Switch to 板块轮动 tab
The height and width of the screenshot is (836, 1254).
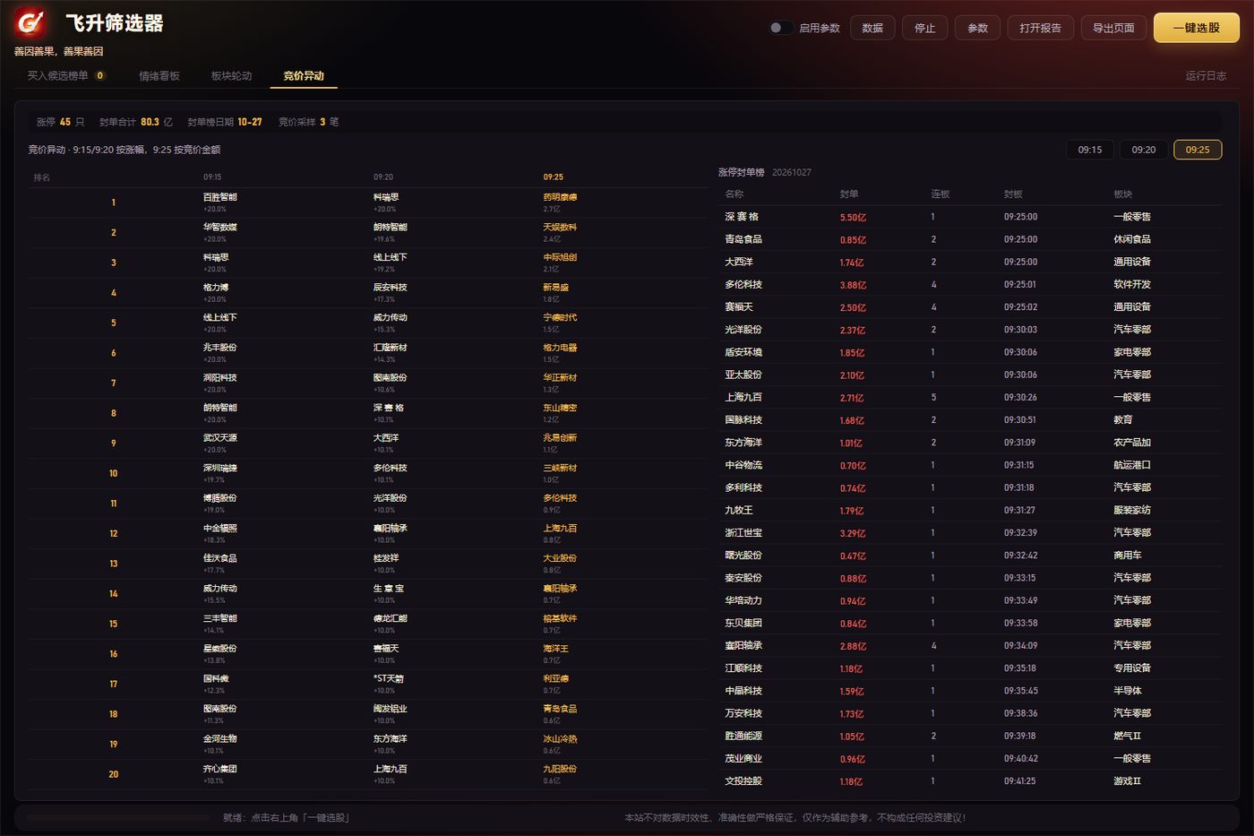pos(231,76)
